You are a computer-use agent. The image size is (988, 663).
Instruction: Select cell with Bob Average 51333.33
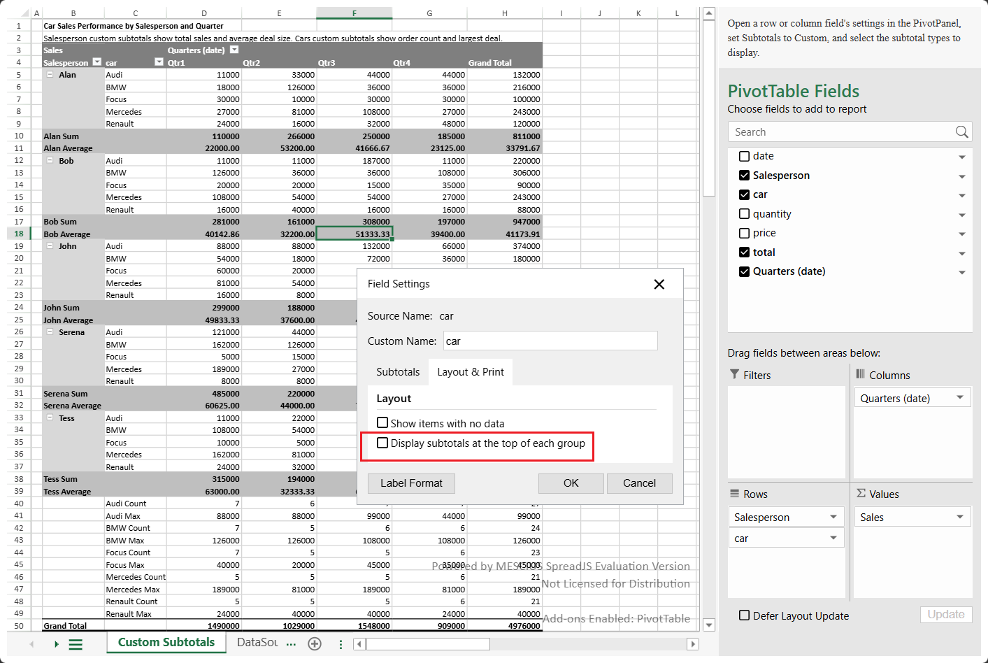pyautogui.click(x=354, y=234)
